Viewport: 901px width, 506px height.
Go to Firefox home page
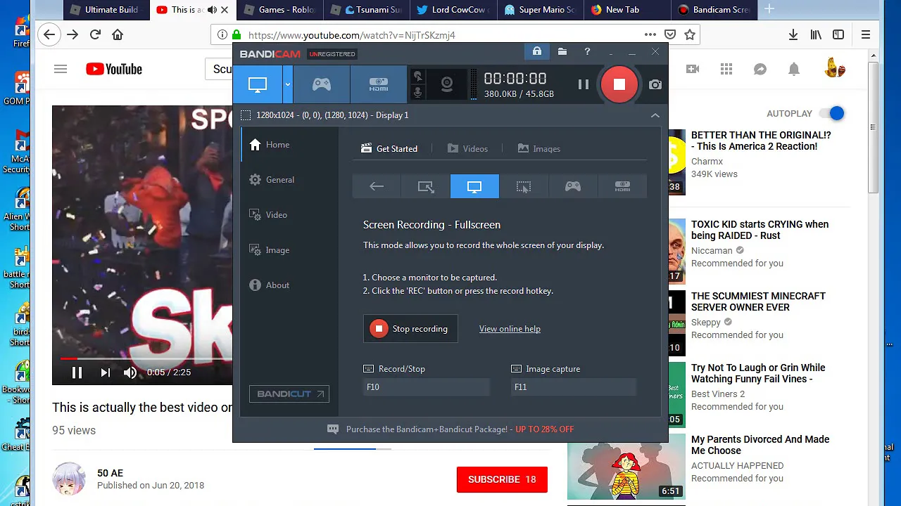[x=118, y=34]
